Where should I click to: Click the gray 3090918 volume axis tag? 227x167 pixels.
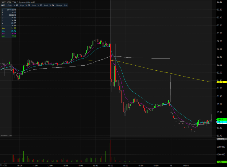pyautogui.click(x=220, y=139)
